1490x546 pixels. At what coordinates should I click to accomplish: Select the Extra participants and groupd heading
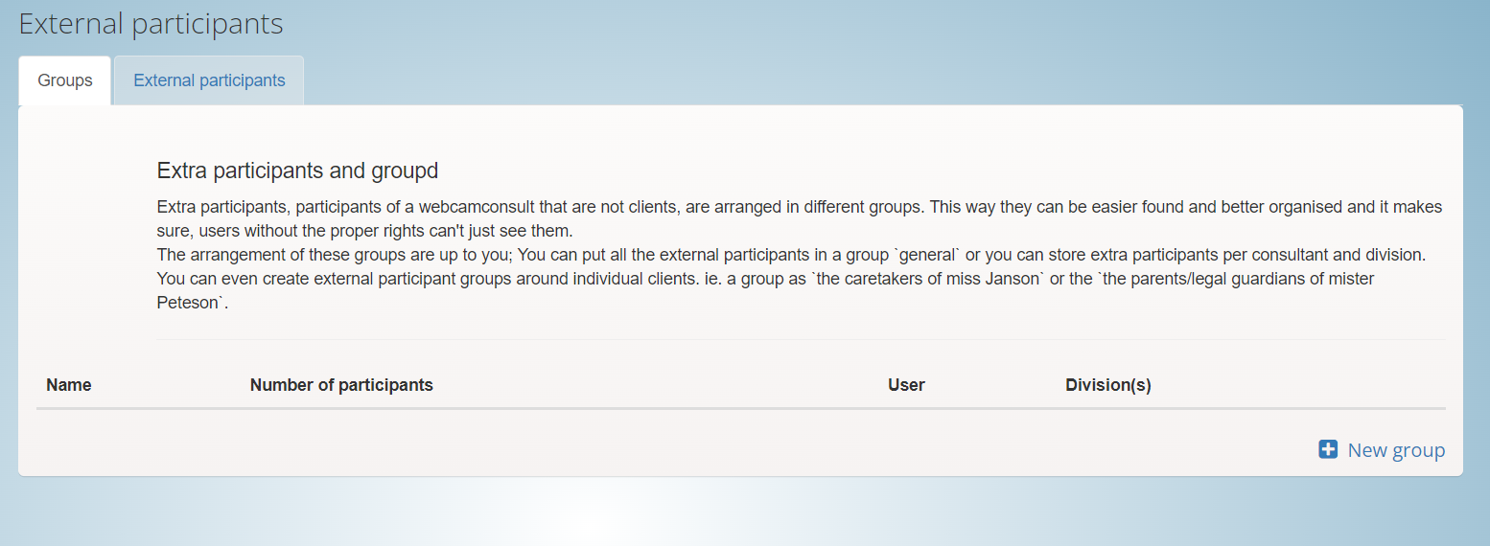pyautogui.click(x=297, y=171)
